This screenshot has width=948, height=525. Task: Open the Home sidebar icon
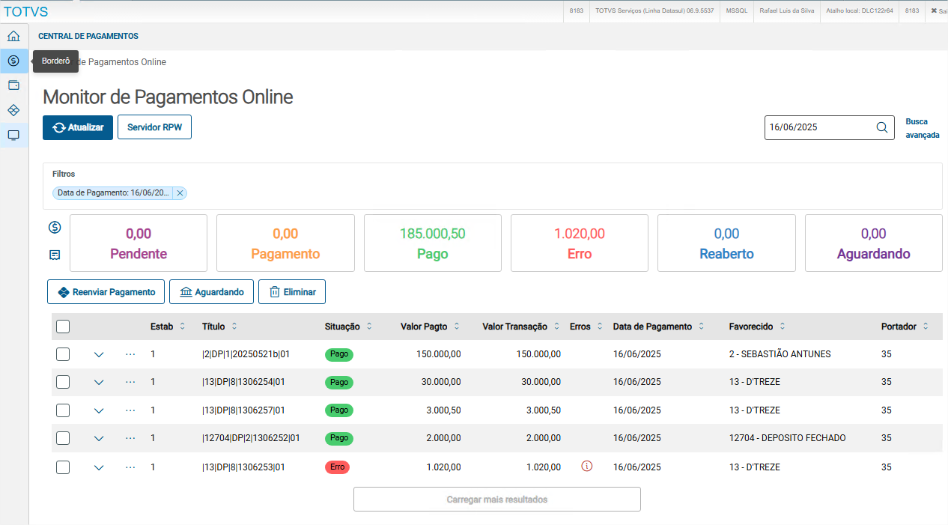coord(13,37)
